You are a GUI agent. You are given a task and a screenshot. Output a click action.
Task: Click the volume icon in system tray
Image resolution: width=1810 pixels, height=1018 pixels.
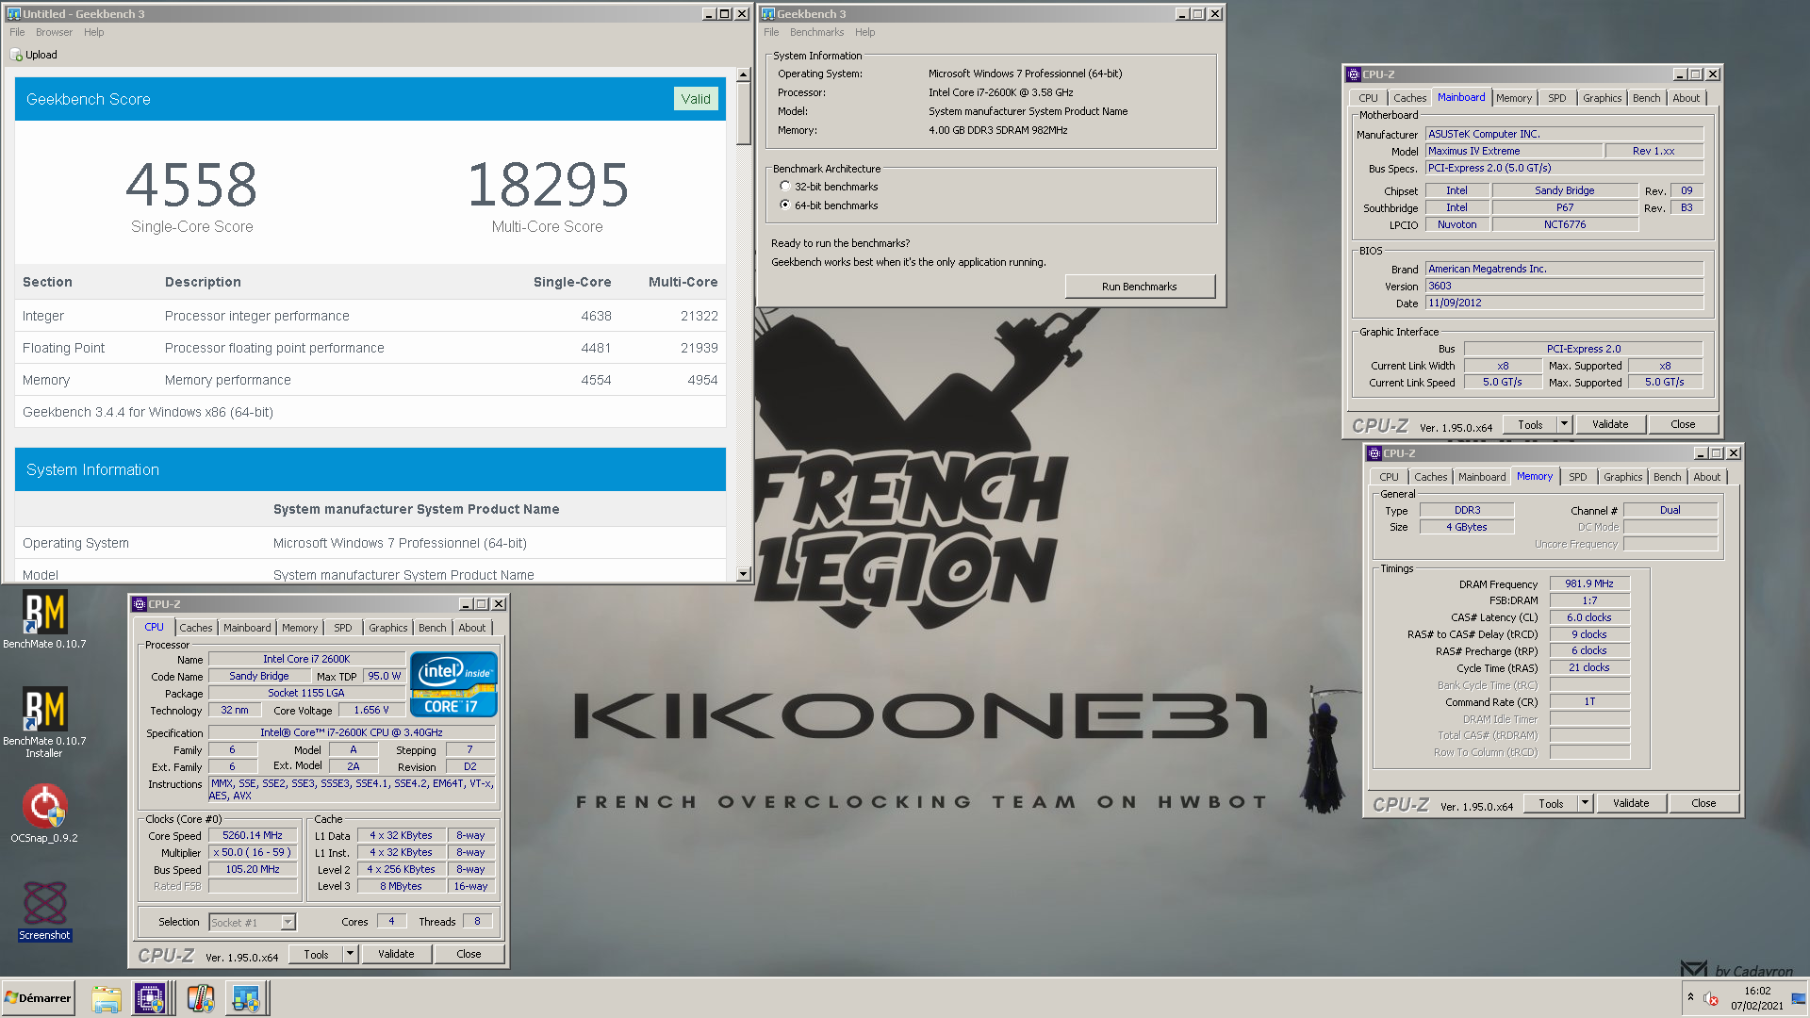click(1711, 998)
